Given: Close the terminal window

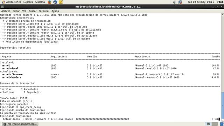Looking at the screenshot, I should 222,7.
